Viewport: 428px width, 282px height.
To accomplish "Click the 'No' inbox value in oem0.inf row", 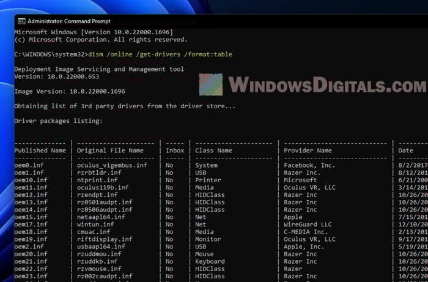I will (x=169, y=165).
